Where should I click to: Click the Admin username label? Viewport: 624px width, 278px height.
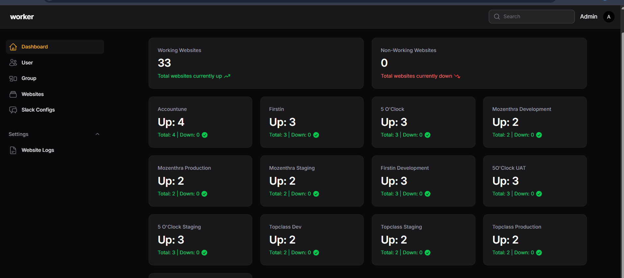pos(588,17)
